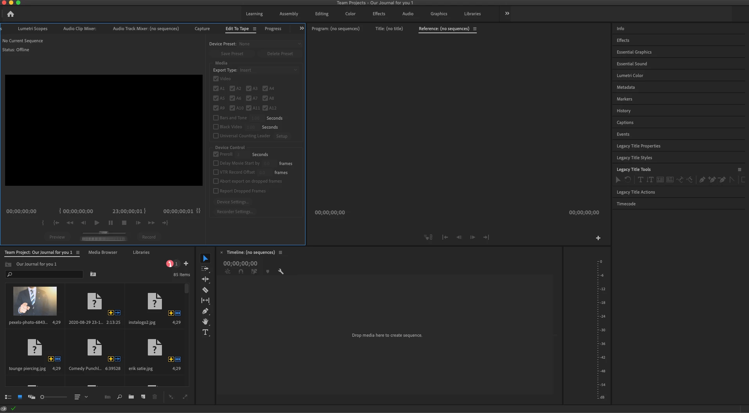The height and width of the screenshot is (413, 749).
Task: Open the Device Preset dropdown
Action: click(269, 44)
